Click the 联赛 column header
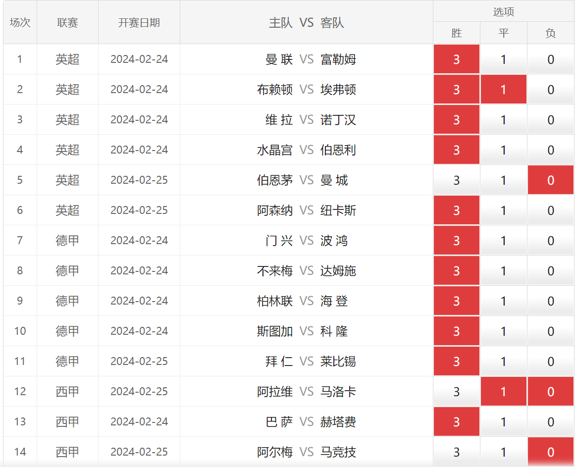This screenshot has height=467, width=575. tap(67, 22)
